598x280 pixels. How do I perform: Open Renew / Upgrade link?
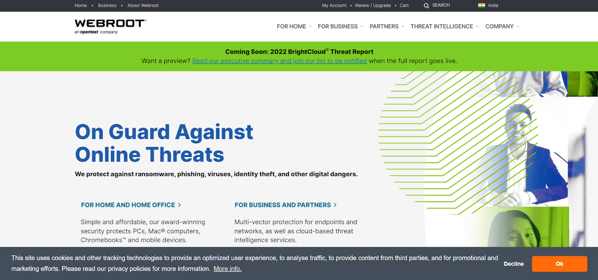(x=373, y=6)
